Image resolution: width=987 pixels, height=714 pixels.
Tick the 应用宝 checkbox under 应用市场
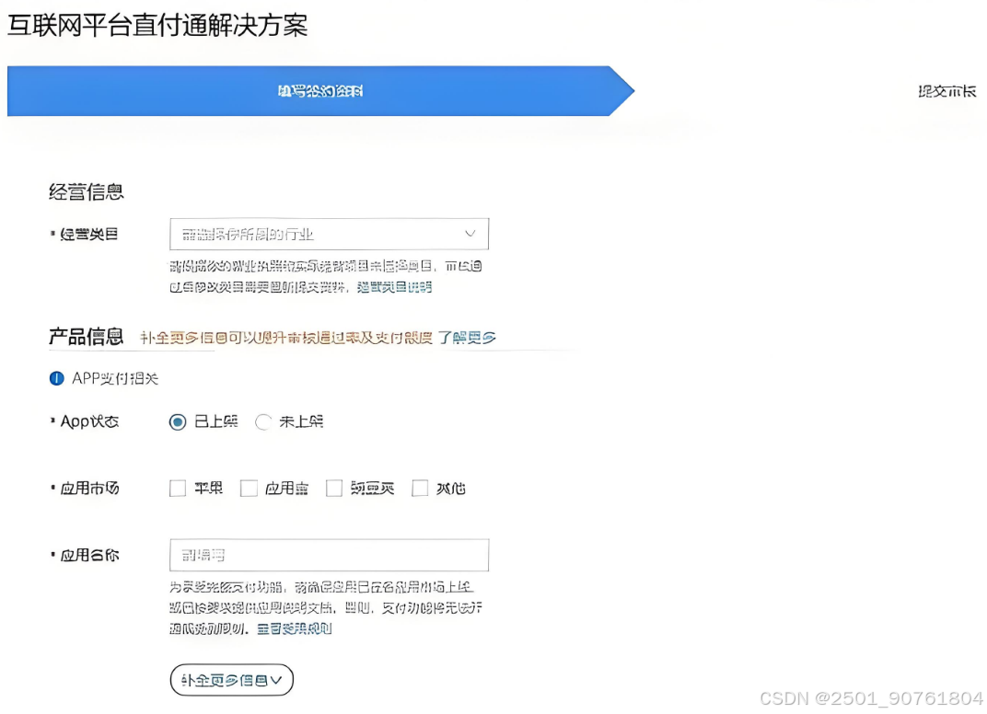249,489
